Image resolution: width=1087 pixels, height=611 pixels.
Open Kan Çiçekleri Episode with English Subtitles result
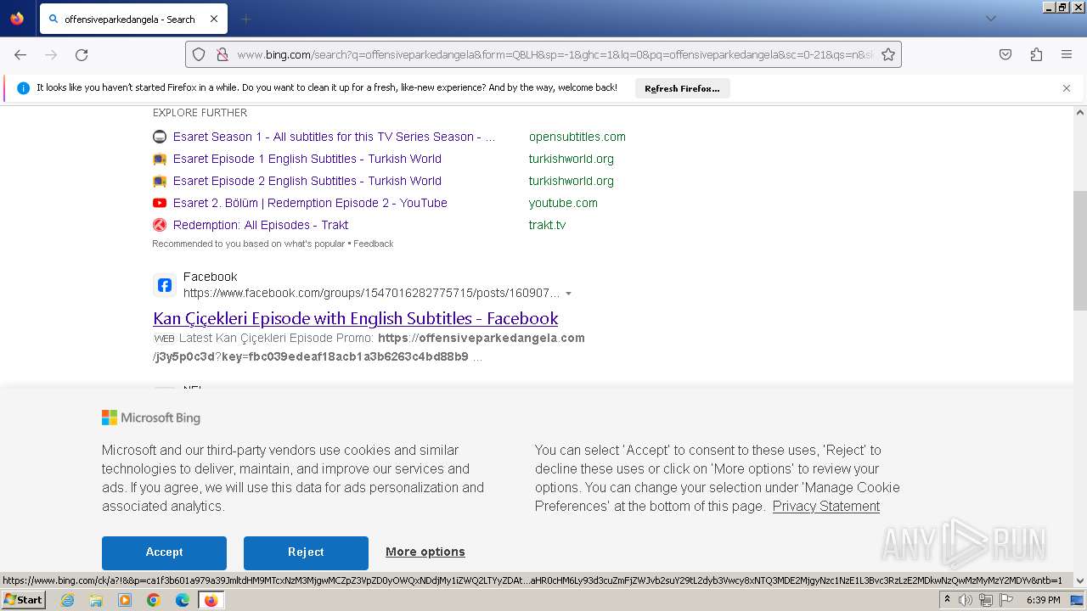(x=356, y=318)
